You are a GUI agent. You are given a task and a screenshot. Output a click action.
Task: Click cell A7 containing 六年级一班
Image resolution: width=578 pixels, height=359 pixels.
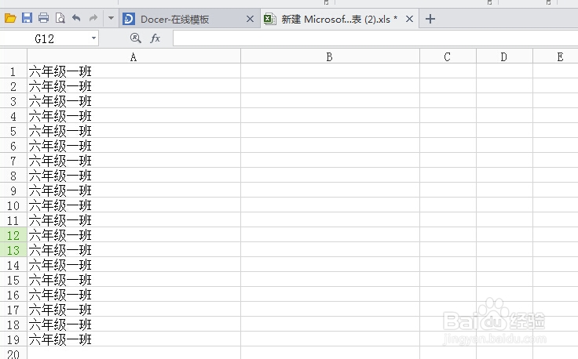coord(134,161)
